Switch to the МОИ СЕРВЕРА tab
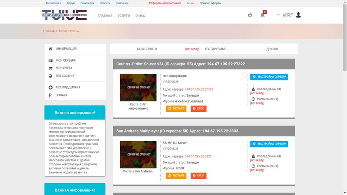 [147, 49]
